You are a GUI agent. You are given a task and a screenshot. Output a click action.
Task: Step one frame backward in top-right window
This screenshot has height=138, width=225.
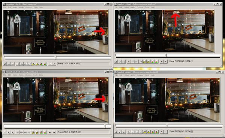[133, 61]
